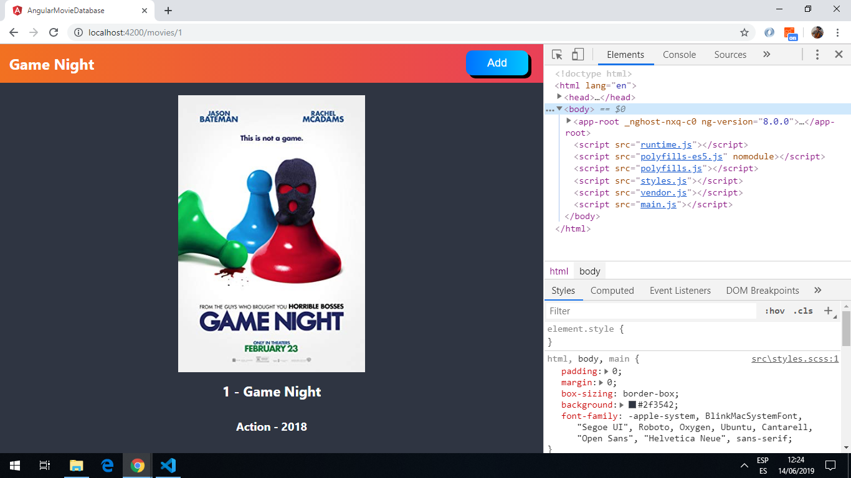Go back to the previous page
The width and height of the screenshot is (851, 478).
[14, 32]
